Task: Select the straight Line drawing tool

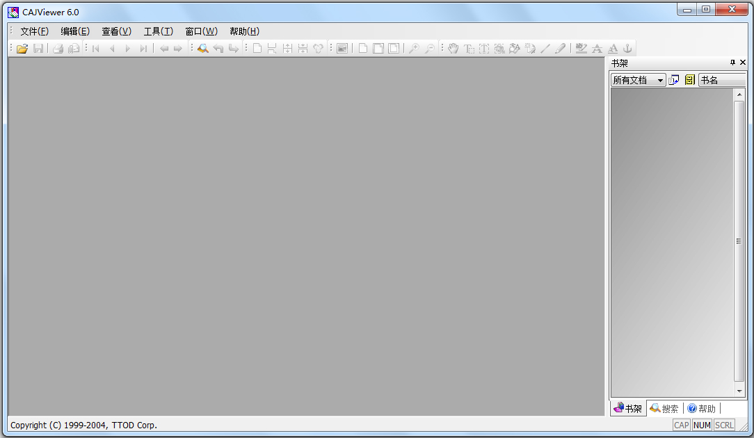Action: point(545,48)
